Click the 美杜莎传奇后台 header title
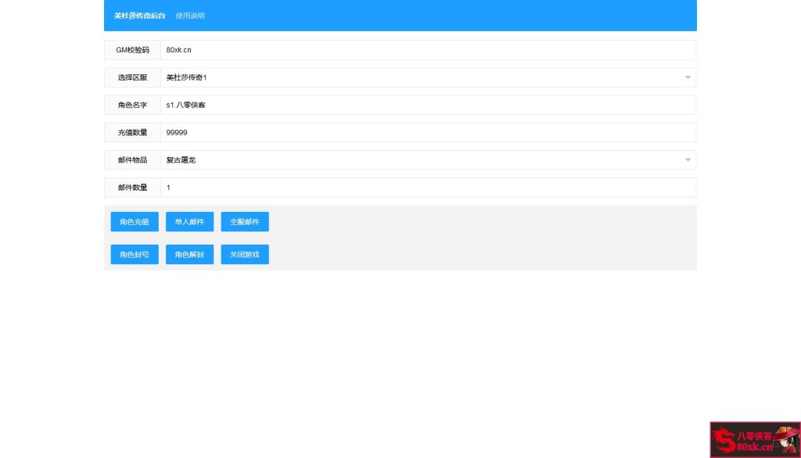Image resolution: width=801 pixels, height=458 pixels. (x=139, y=16)
